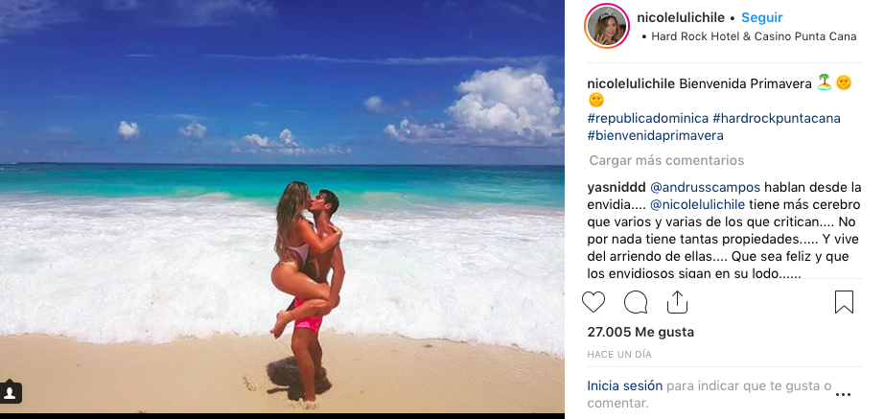Viewport: 884px width, 419px height.
Task: Save the post with the bookmark icon
Action: (x=844, y=302)
